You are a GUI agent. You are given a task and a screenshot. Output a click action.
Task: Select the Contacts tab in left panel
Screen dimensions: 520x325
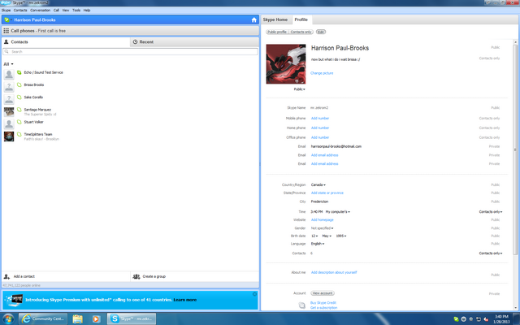click(66, 41)
